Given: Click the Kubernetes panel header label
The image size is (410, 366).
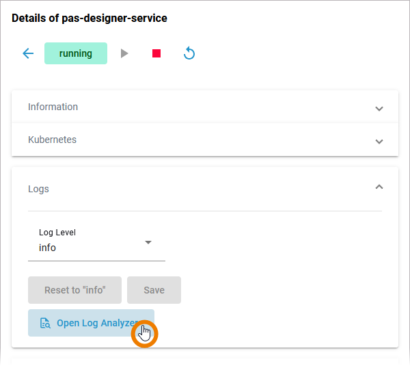Looking at the screenshot, I should click(52, 140).
